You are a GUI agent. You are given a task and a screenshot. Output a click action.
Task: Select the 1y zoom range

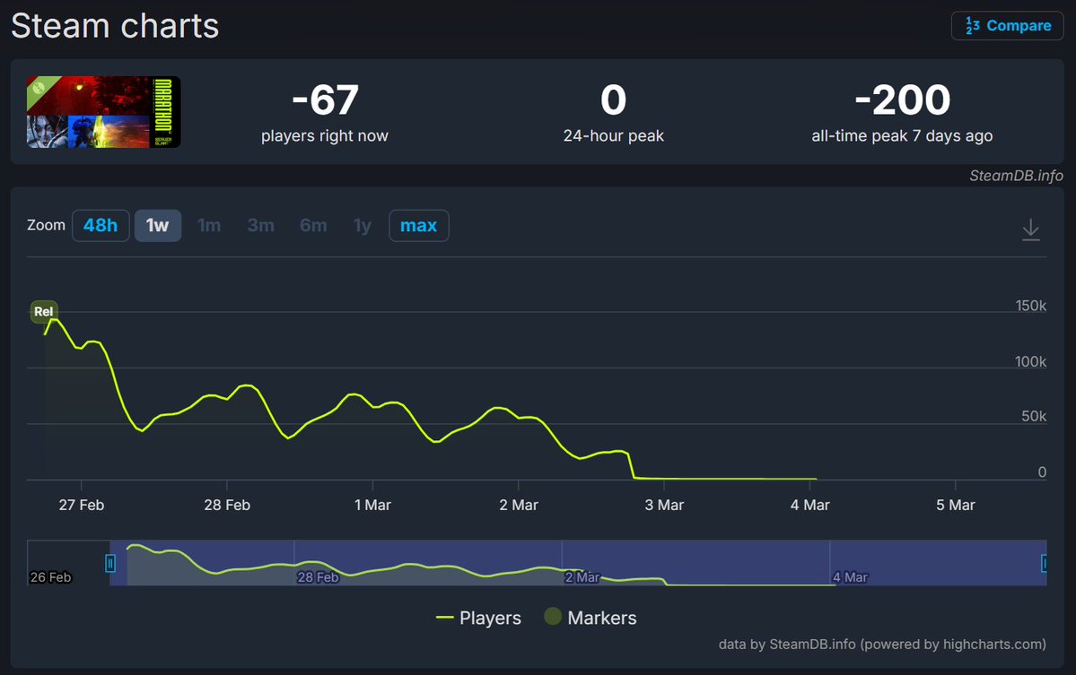pyautogui.click(x=362, y=225)
